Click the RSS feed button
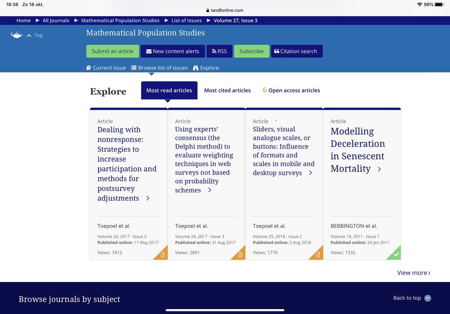 point(219,51)
